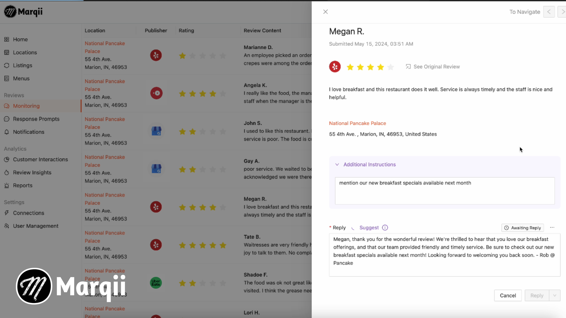566x318 pixels.
Task: Open three-dot more options menu
Action: pyautogui.click(x=552, y=228)
